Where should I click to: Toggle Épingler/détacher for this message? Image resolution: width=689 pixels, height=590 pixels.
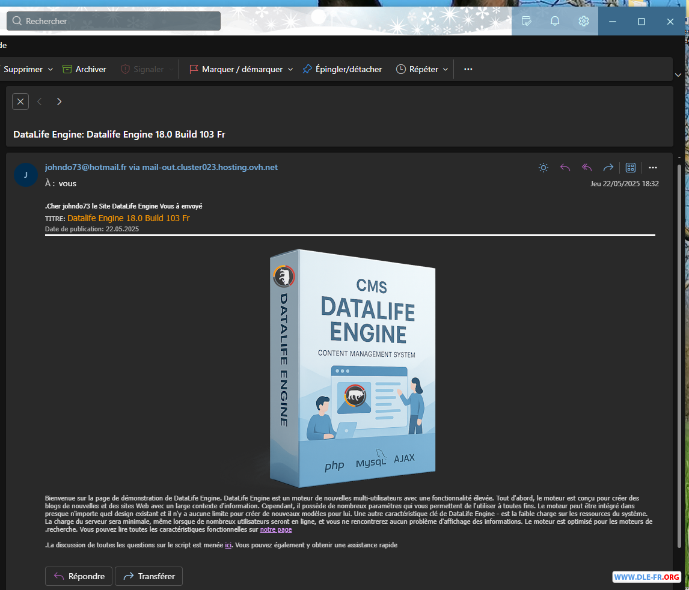342,69
